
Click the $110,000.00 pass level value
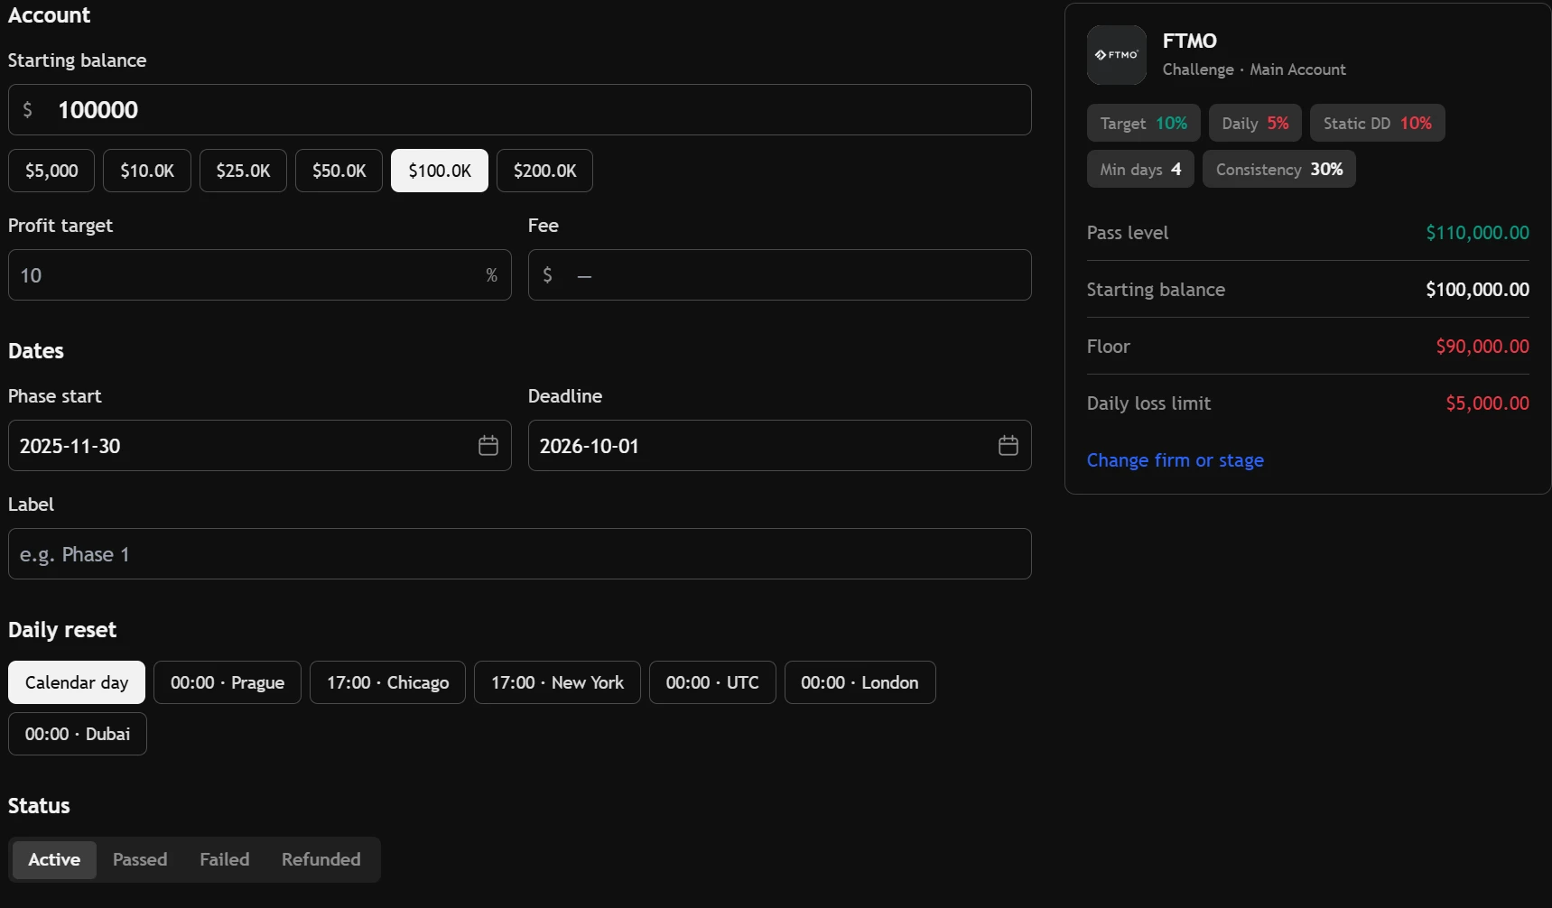1477,233
